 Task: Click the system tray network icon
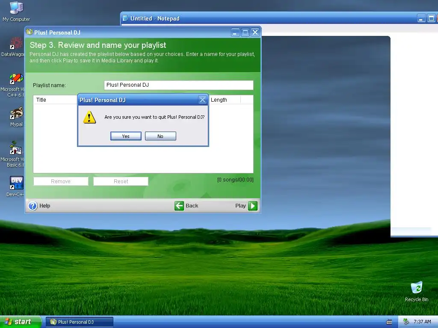coord(406,322)
